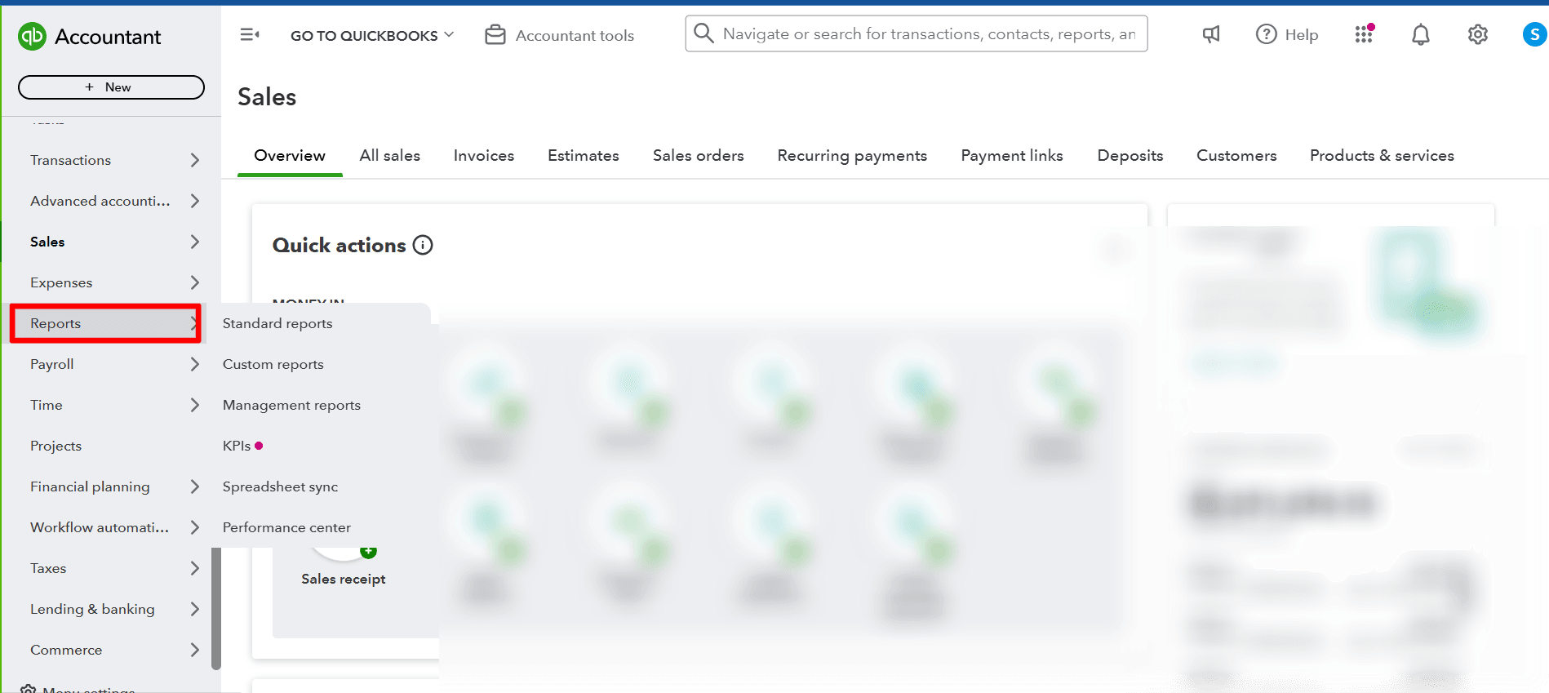Image resolution: width=1549 pixels, height=693 pixels.
Task: Switch to the Sales orders tab
Action: coord(699,155)
